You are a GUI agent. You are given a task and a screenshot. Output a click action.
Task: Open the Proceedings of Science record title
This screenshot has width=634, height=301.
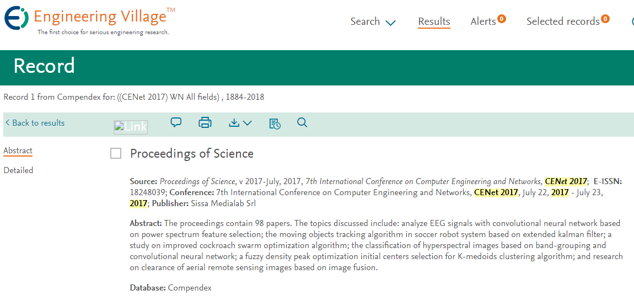pyautogui.click(x=192, y=154)
